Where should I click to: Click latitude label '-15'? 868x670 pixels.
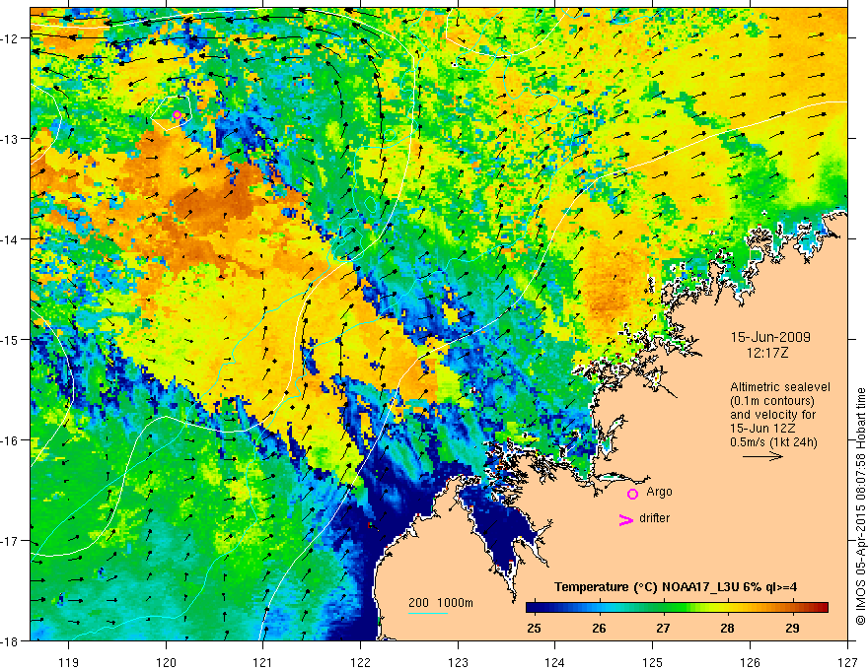[x=11, y=340]
